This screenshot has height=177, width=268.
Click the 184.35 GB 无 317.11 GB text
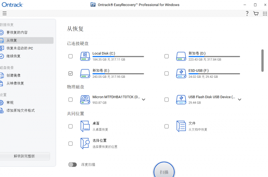(109, 59)
